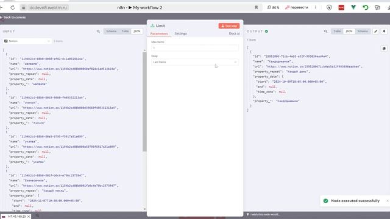
Task: Edit the output with the pencil icon
Action: point(376,31)
